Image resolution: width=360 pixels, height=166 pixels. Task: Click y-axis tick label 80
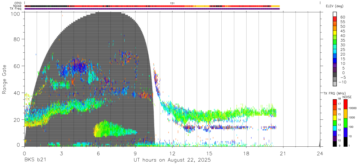coord(17,39)
